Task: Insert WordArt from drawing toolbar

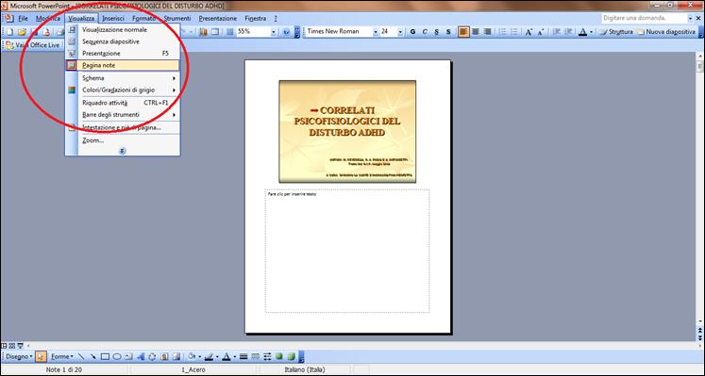Action: [141, 357]
